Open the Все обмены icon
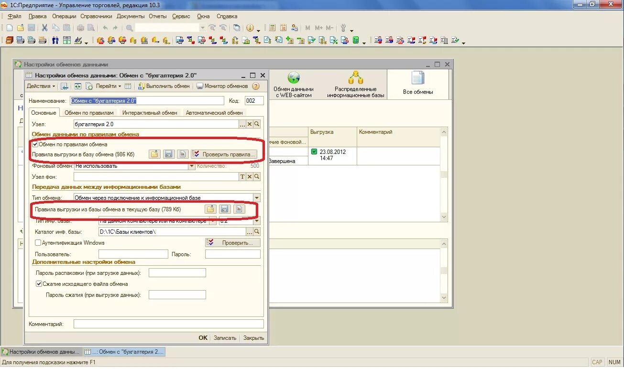This screenshot has height=369, width=624. 418,83
